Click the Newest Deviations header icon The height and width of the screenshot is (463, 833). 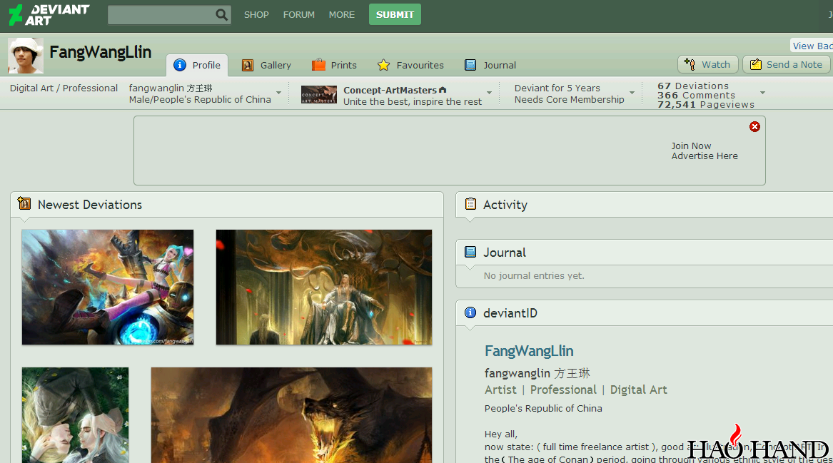tap(24, 203)
